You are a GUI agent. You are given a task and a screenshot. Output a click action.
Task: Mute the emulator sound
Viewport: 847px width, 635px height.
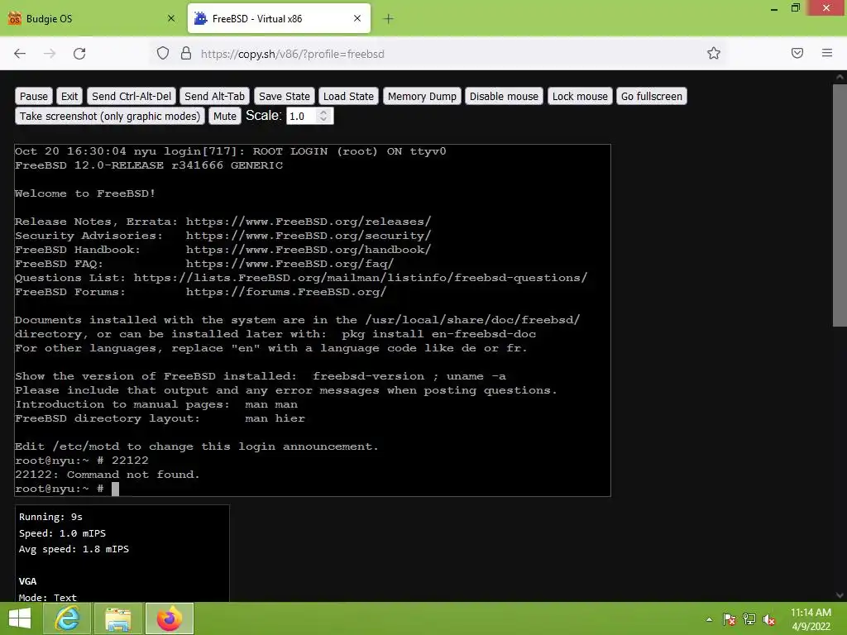225,116
